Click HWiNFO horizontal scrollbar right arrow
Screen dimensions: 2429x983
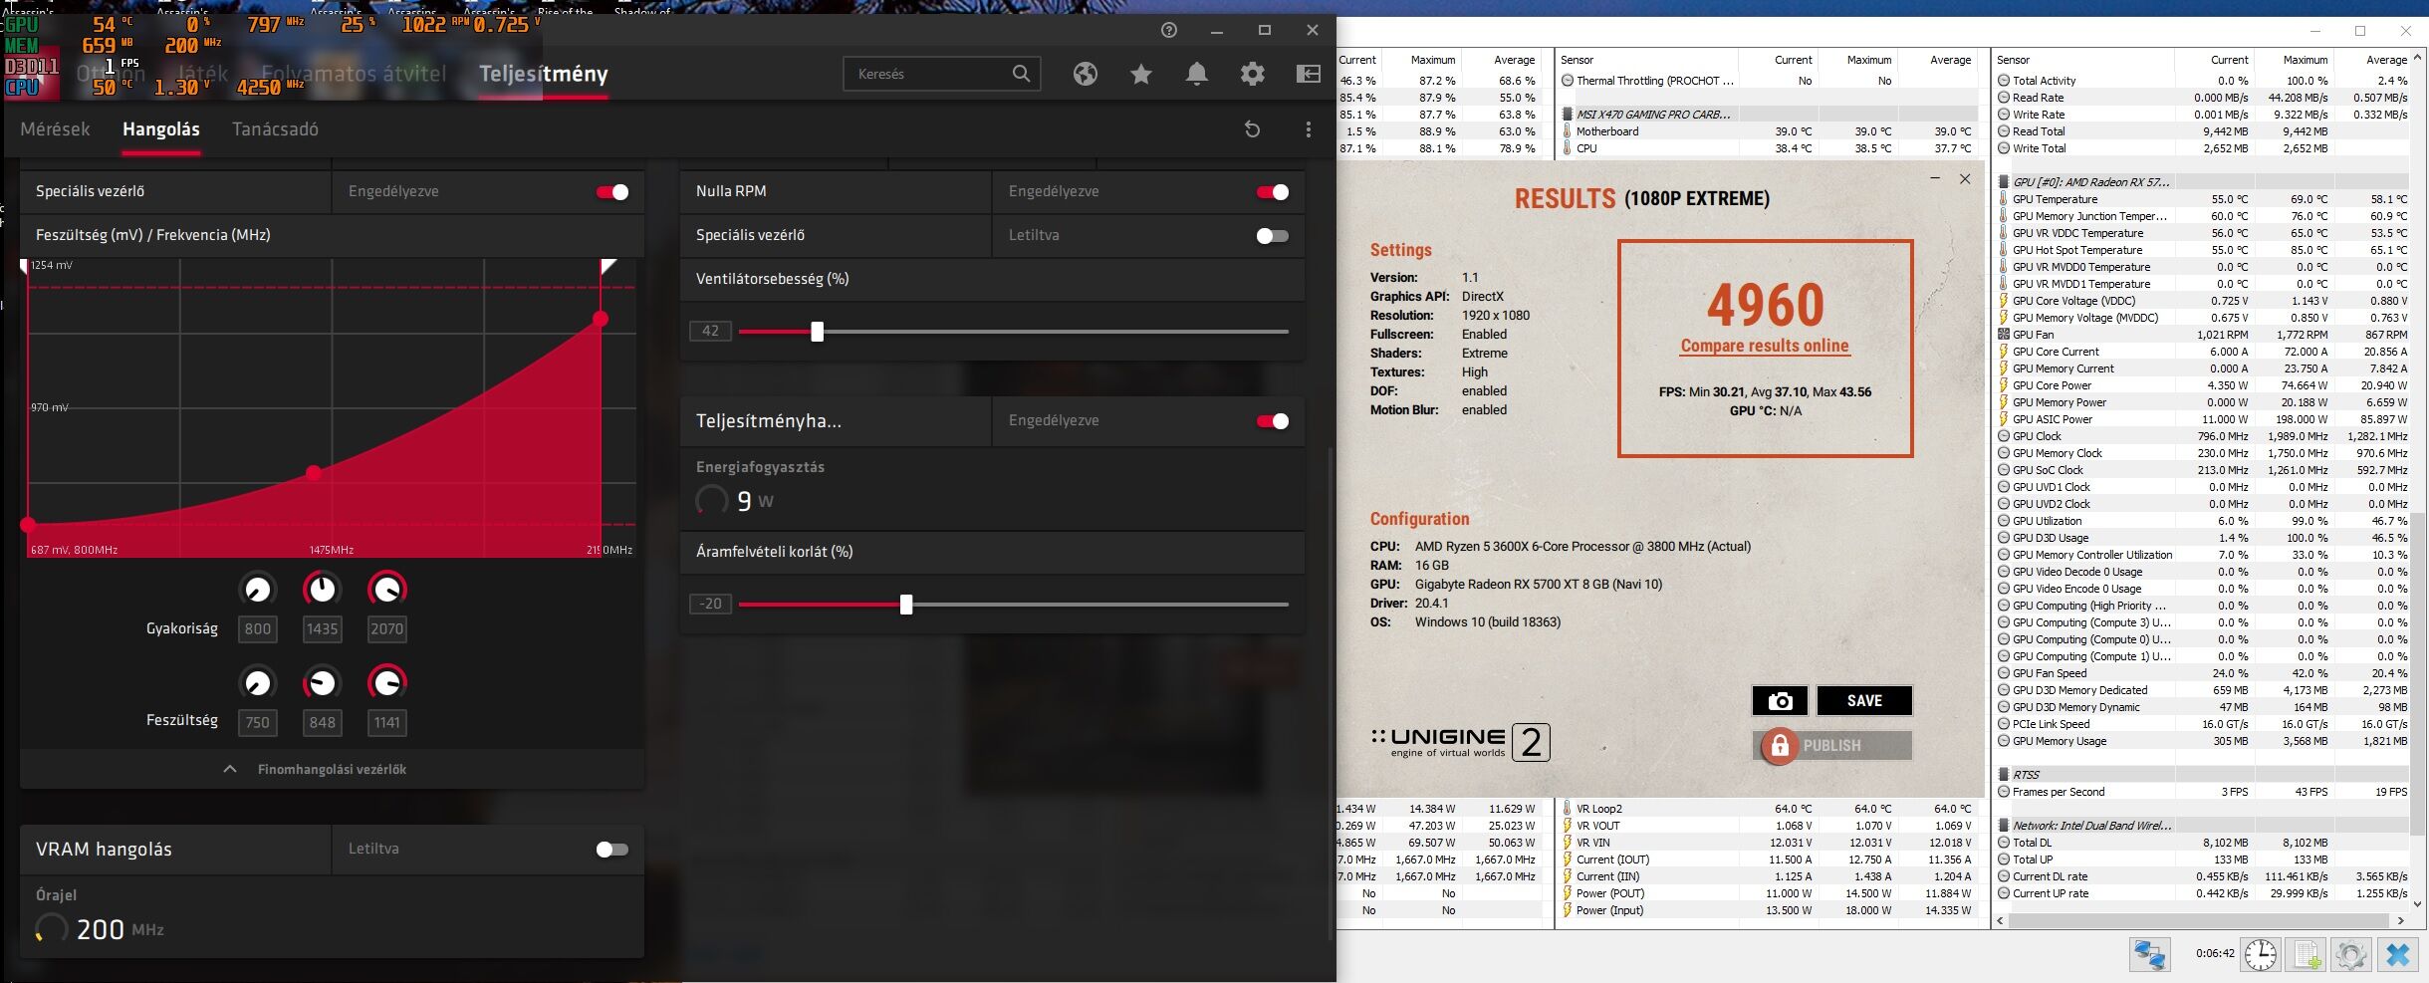click(2400, 921)
